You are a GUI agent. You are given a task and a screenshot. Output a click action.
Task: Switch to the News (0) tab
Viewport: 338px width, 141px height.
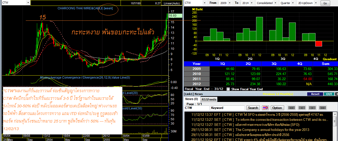(x=192, y=99)
